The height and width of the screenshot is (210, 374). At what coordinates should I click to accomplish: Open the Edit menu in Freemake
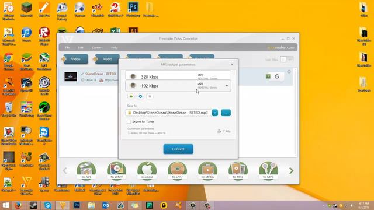click(x=81, y=47)
